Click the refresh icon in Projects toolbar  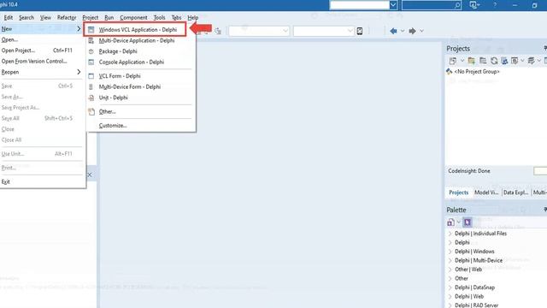494,61
